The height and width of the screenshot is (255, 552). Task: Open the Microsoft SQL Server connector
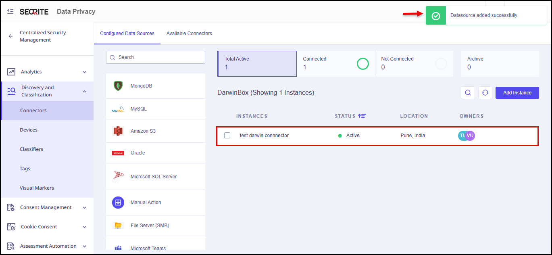coord(154,177)
